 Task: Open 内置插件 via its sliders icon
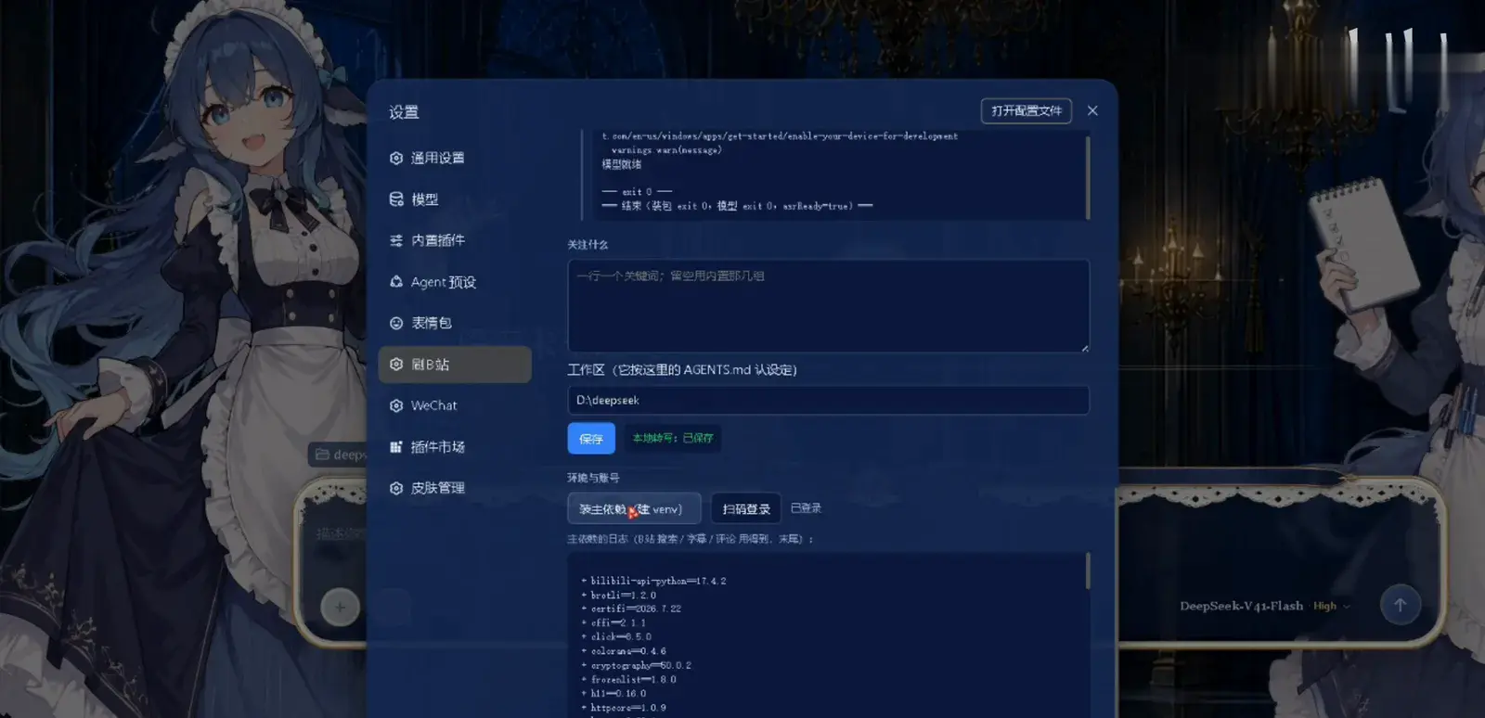pyautogui.click(x=396, y=241)
